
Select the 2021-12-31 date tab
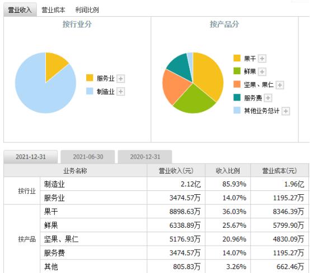point(31,157)
